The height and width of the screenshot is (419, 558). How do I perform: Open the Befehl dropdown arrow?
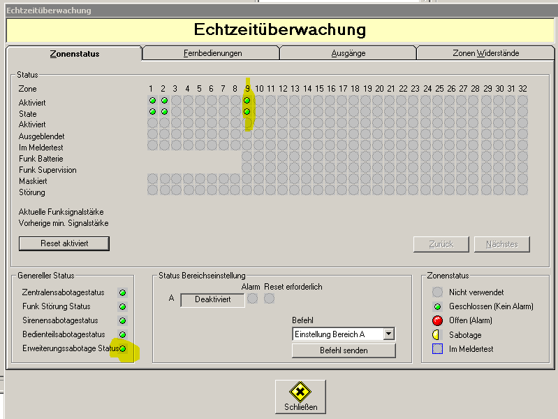[x=389, y=334]
